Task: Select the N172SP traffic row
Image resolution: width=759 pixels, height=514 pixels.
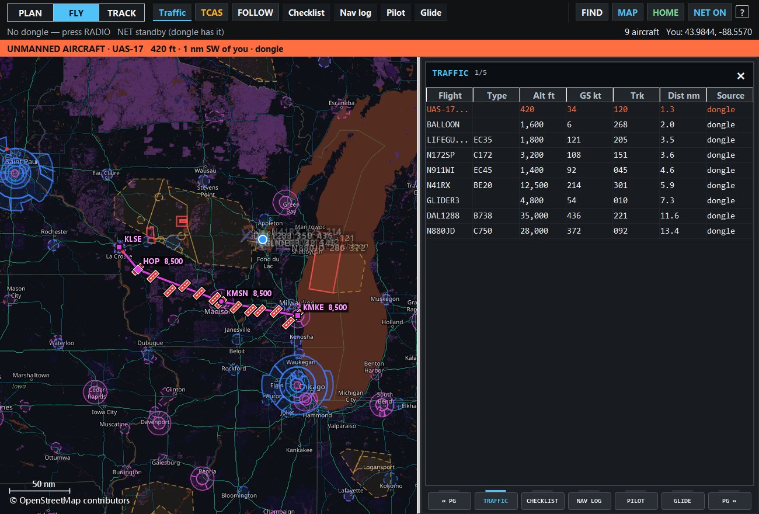Action: pos(590,155)
